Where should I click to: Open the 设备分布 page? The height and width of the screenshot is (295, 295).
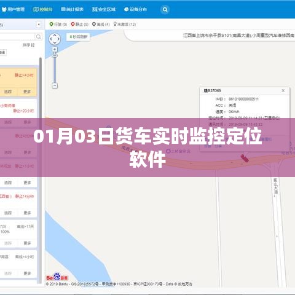tap(135, 9)
